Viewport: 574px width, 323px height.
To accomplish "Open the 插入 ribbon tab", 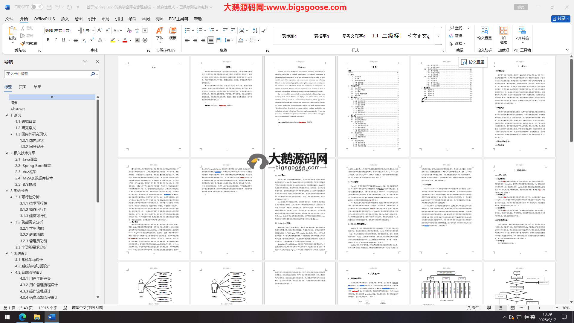I will click(x=65, y=19).
